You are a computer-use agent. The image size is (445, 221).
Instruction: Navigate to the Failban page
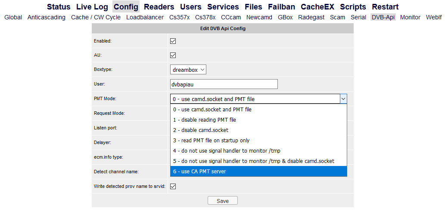click(x=282, y=7)
